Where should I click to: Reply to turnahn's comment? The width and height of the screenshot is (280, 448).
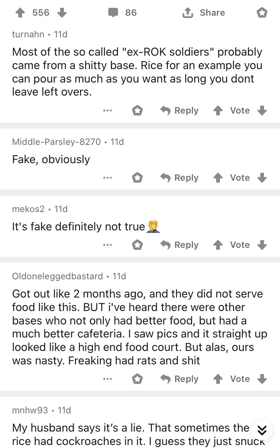click(180, 111)
